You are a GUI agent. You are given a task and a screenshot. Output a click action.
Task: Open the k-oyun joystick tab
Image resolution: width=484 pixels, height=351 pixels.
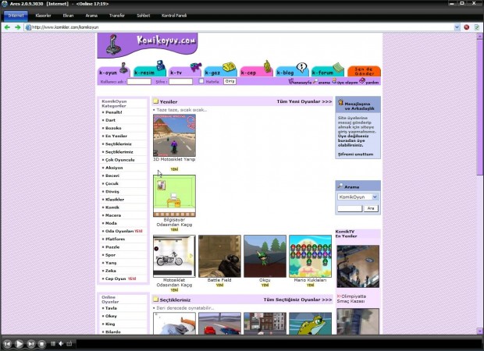pos(113,69)
